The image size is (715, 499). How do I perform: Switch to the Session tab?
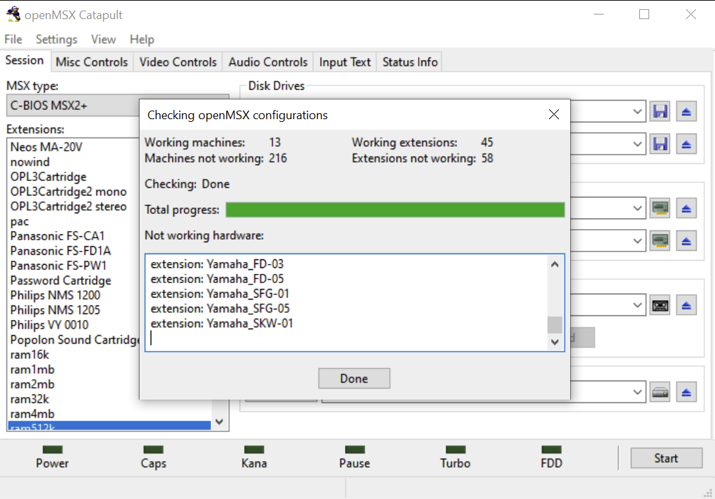(24, 61)
